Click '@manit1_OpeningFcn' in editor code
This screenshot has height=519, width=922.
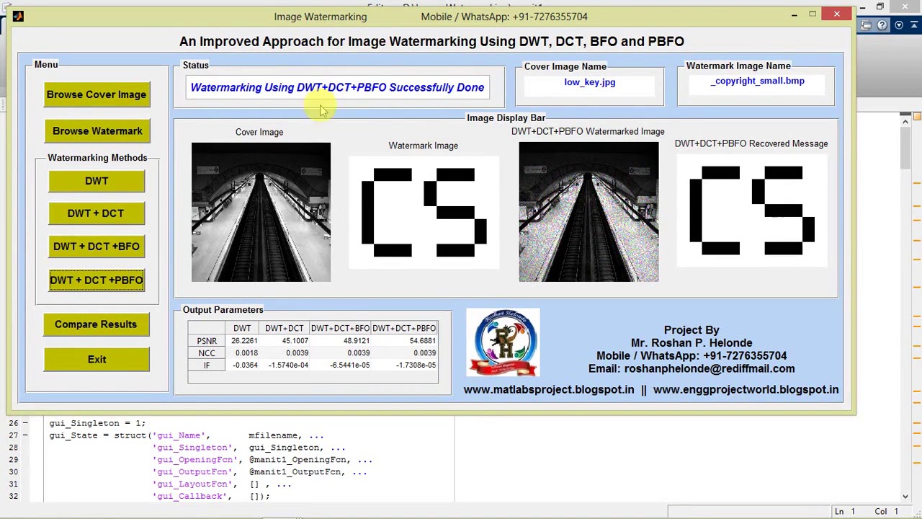[299, 460]
